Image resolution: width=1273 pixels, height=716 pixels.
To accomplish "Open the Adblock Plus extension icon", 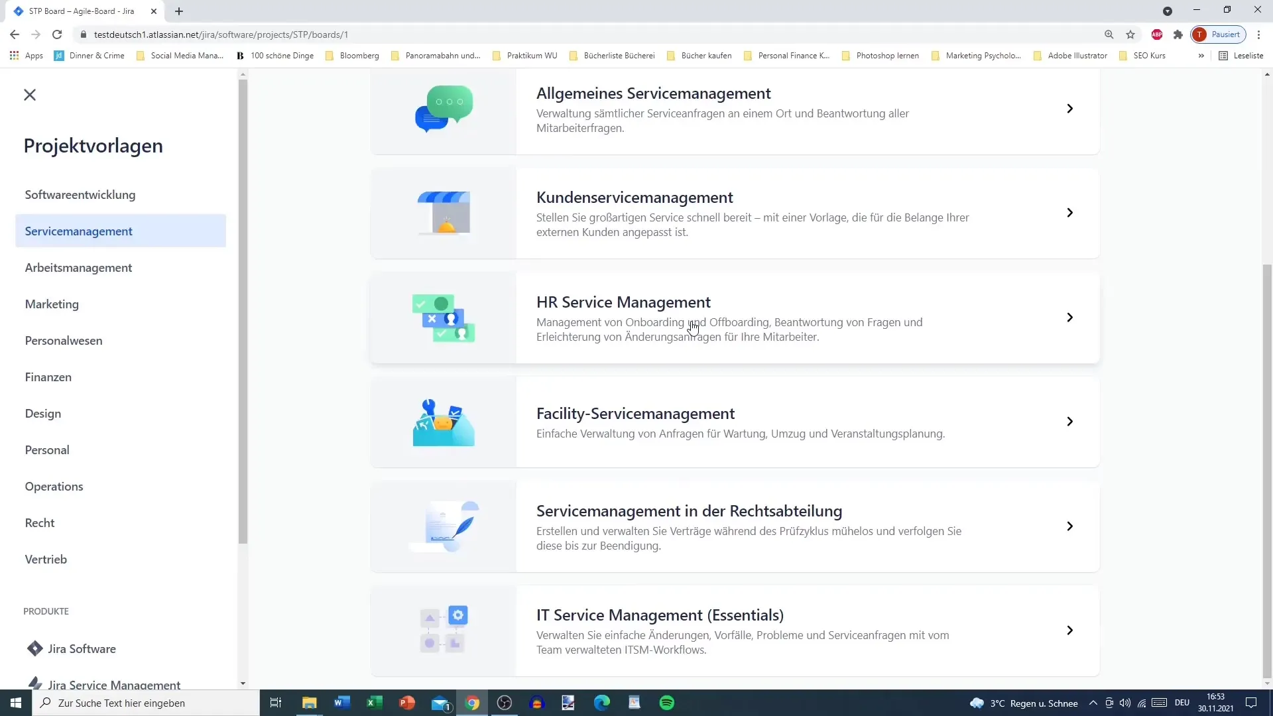I will (1157, 34).
